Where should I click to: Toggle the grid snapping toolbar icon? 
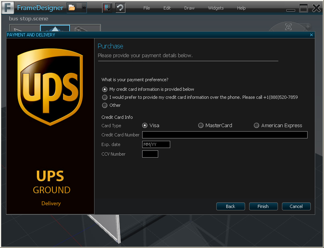(107, 8)
